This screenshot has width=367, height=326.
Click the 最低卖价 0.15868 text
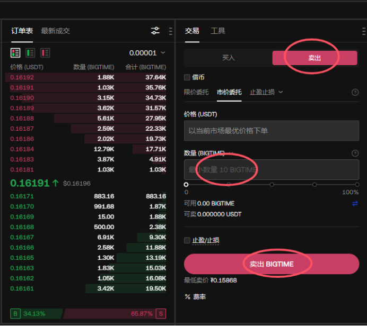pos(210,280)
